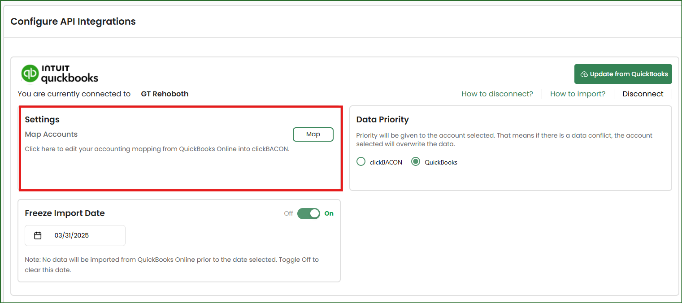Viewport: 682px width, 303px height.
Task: Click the On label beside toggle
Action: (x=329, y=213)
